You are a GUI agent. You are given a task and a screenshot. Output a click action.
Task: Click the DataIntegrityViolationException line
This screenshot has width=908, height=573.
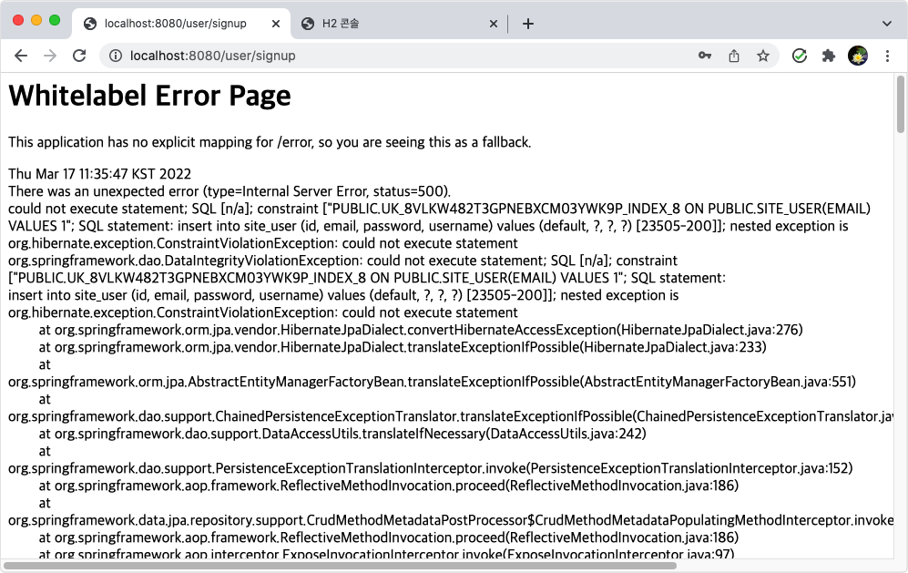tap(342, 261)
